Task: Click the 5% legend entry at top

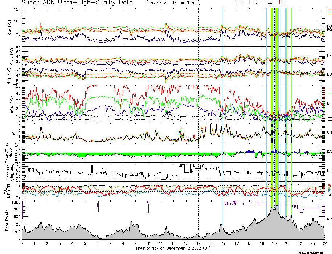Action: tap(284, 3)
